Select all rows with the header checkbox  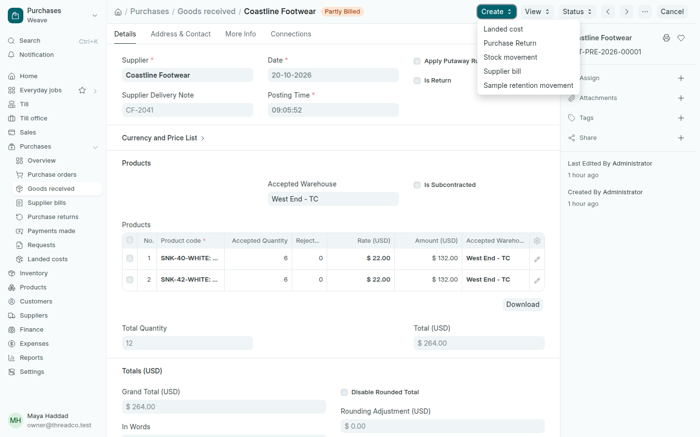pos(130,240)
